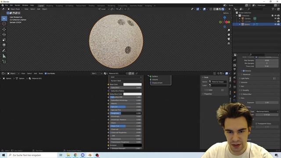
Task: Click the Windows taskbar search box
Action: pyautogui.click(x=32, y=155)
